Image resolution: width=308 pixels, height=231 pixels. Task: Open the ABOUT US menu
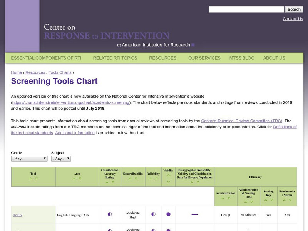tap(274, 58)
